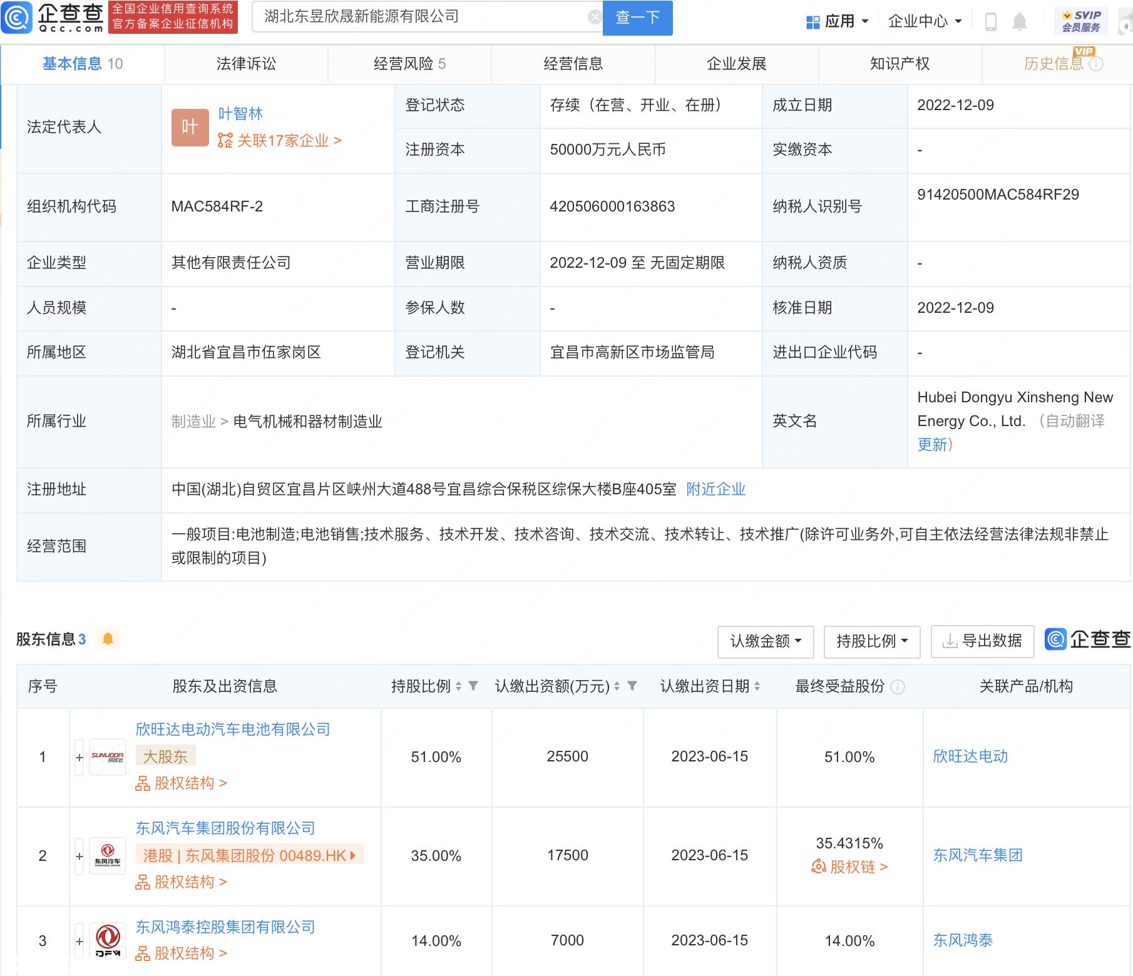This screenshot has height=976, width=1133.
Task: Switch to 法律诉讼 tab
Action: click(246, 64)
